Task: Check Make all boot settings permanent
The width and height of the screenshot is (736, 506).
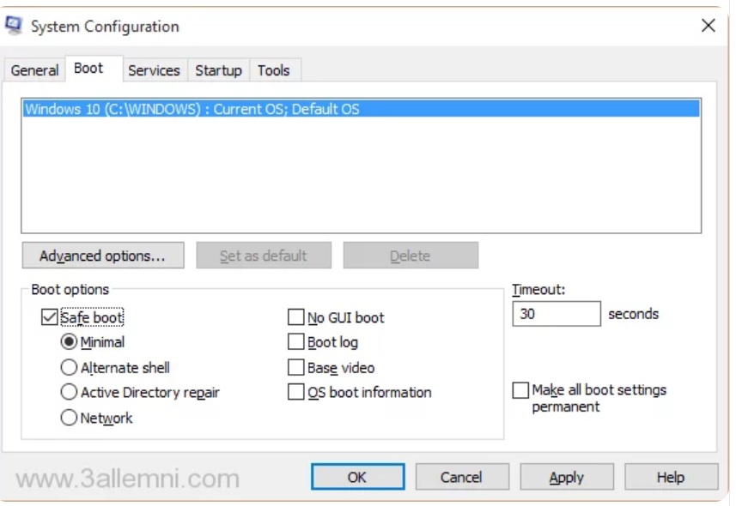Action: coord(520,391)
